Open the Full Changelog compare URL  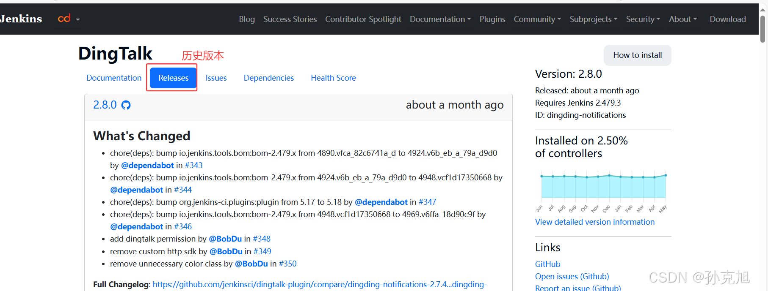tap(320, 284)
